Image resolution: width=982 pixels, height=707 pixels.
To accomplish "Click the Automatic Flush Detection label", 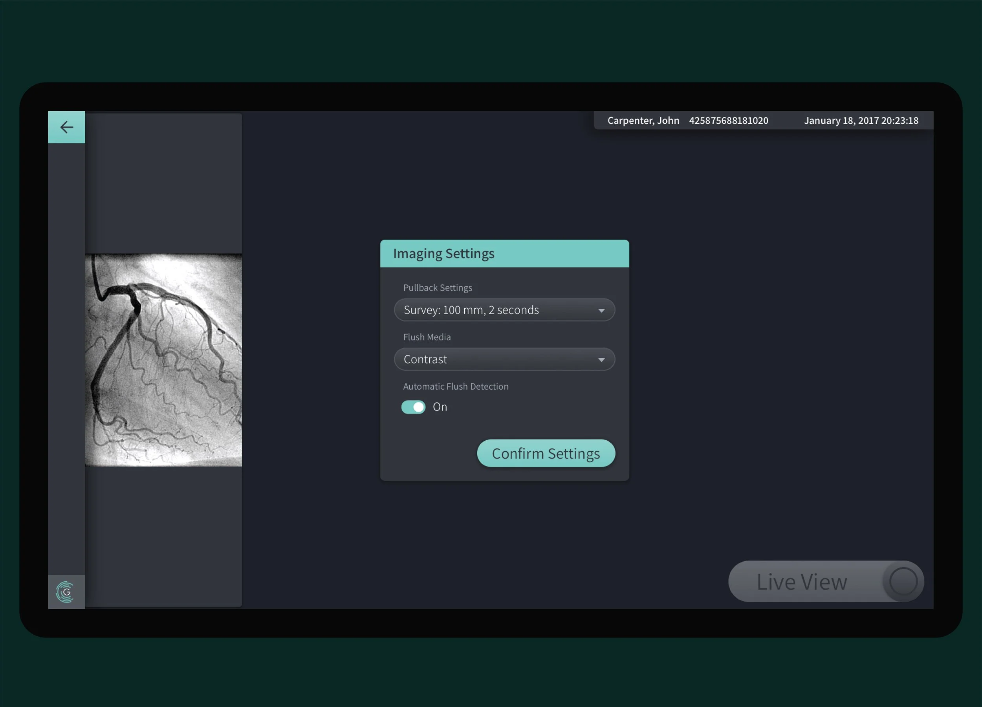I will (x=456, y=386).
